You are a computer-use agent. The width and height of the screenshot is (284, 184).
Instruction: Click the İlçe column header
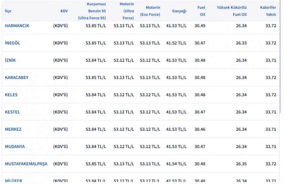(8, 11)
